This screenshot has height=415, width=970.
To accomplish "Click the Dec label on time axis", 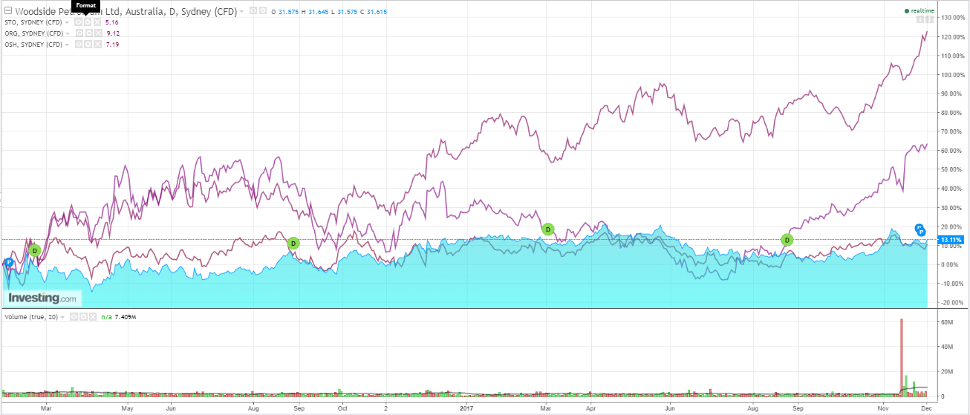I will tap(926, 408).
